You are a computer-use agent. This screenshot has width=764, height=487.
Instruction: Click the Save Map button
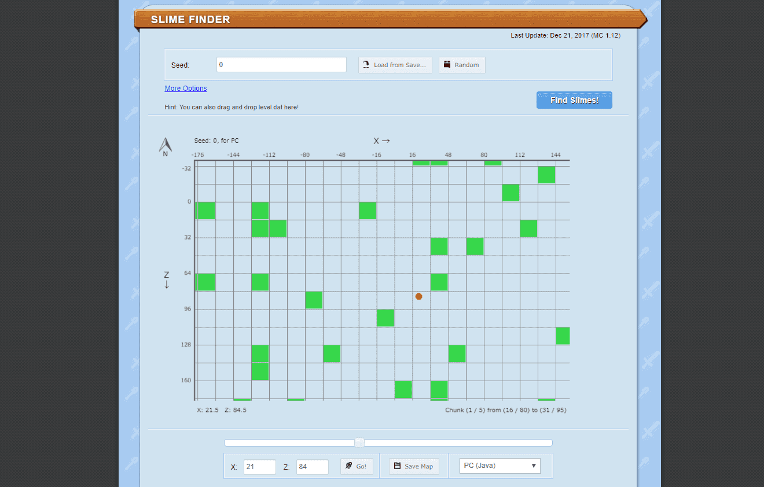point(414,466)
